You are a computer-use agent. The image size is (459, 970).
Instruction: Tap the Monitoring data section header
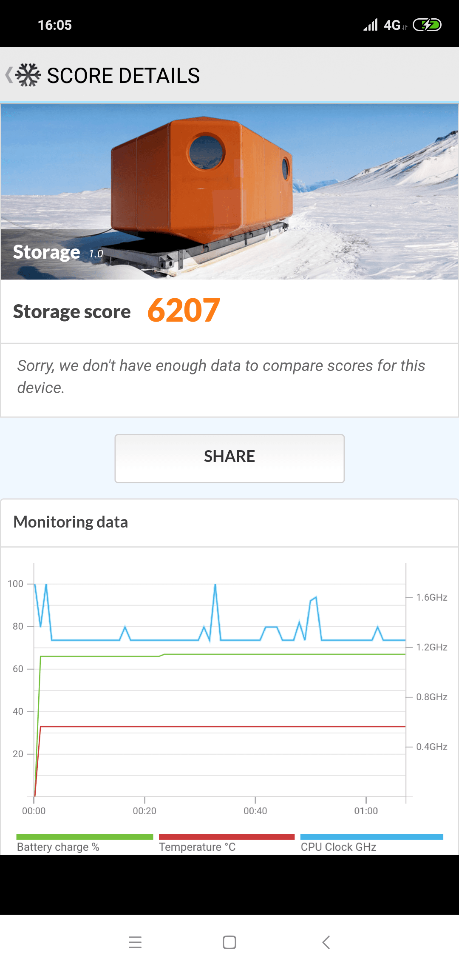[x=71, y=522]
